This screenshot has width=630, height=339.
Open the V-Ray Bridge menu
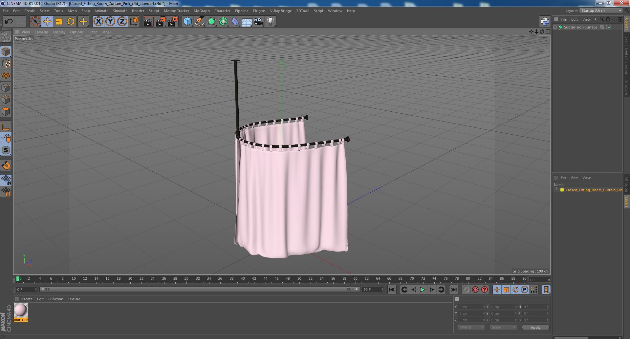pyautogui.click(x=281, y=11)
